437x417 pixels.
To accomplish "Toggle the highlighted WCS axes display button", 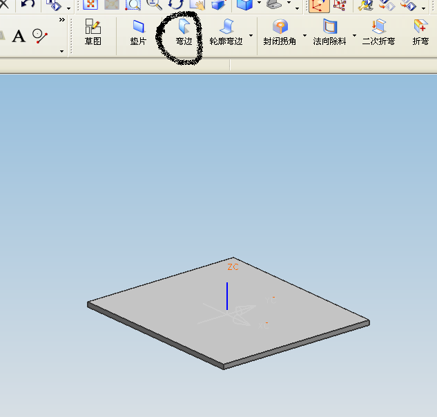I will (x=320, y=6).
